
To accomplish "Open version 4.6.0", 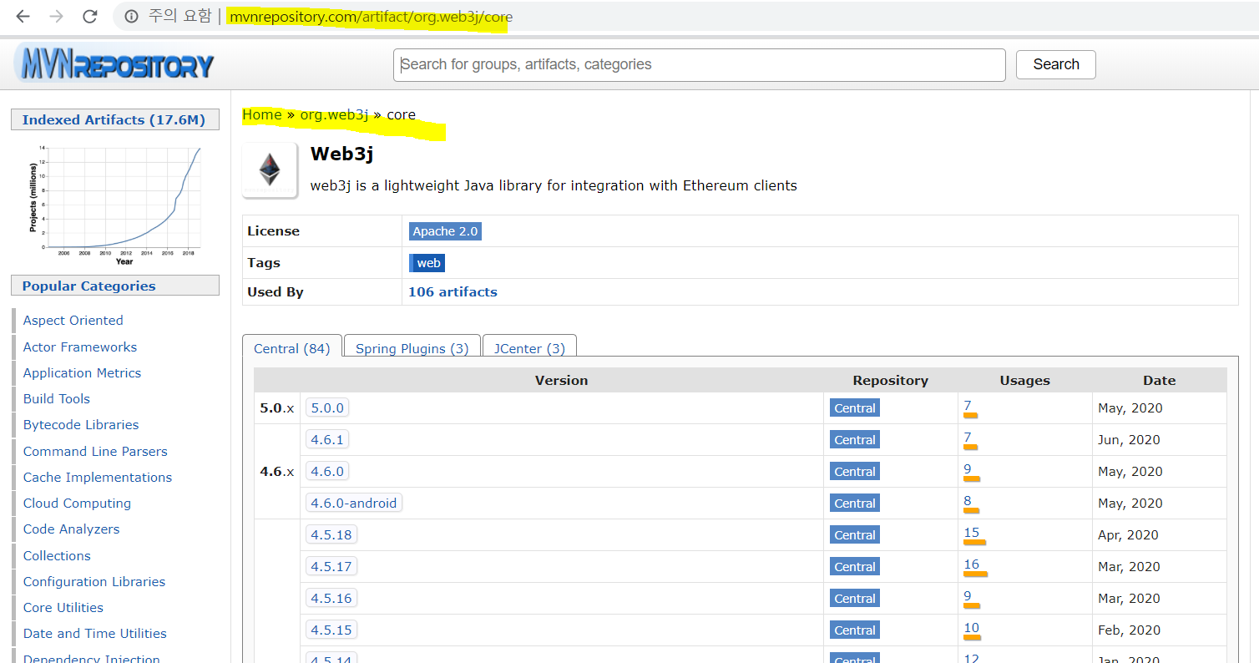I will click(x=327, y=472).
